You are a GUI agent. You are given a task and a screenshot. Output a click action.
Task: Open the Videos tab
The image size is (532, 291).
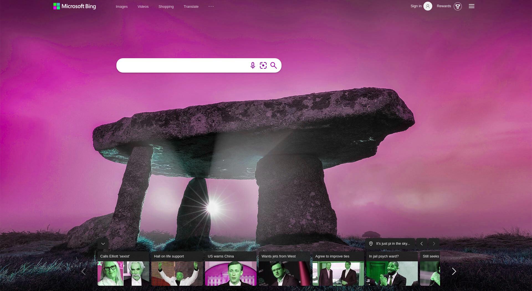pos(143,6)
